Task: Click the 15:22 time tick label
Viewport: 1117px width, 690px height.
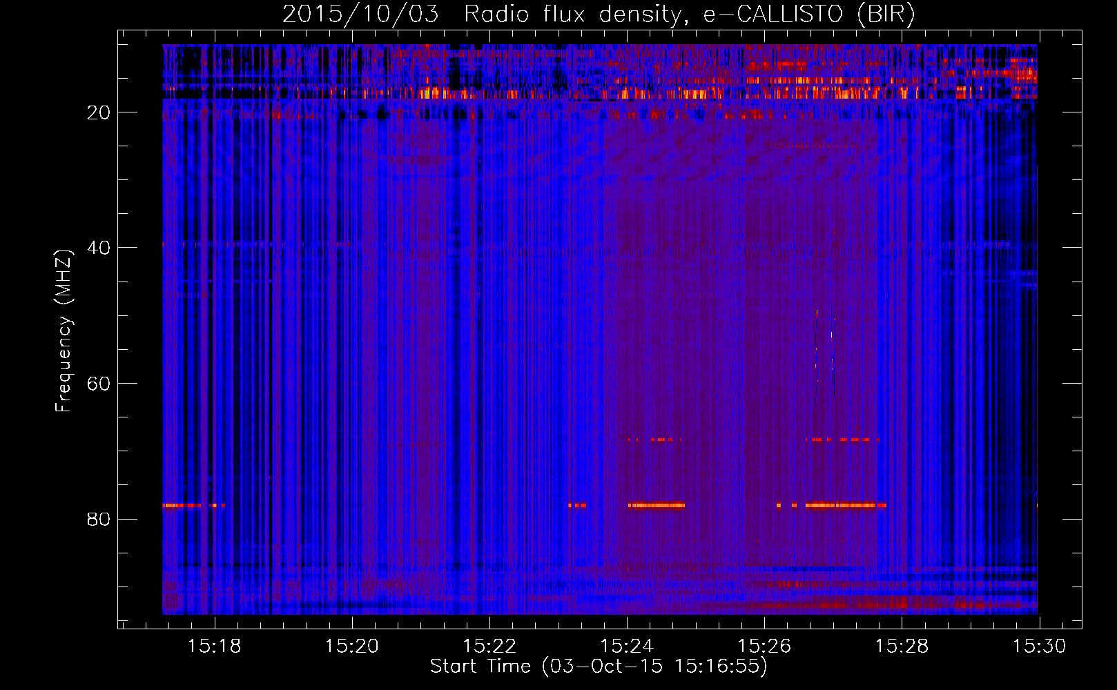Action: (489, 647)
